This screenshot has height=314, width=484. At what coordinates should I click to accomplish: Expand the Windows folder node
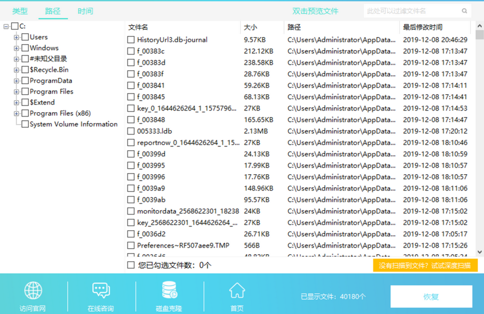(x=17, y=47)
